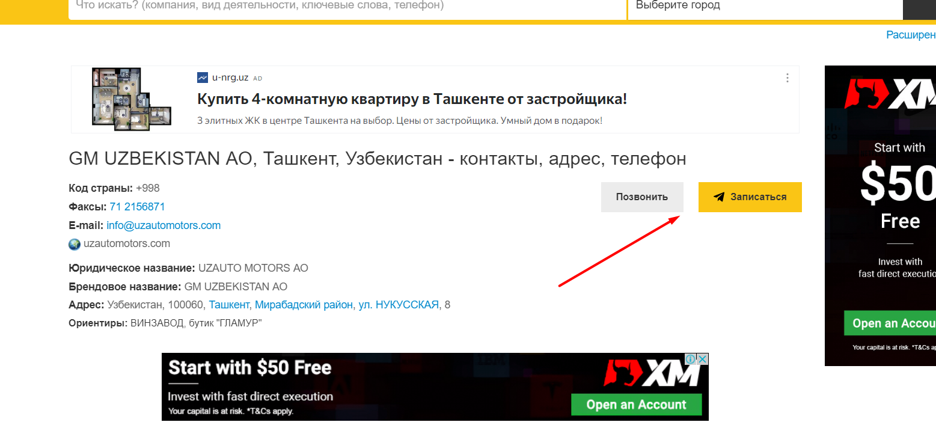Viewport: 936px width, 431px height.
Task: Click email info@uzautomotors.com
Action: click(164, 225)
